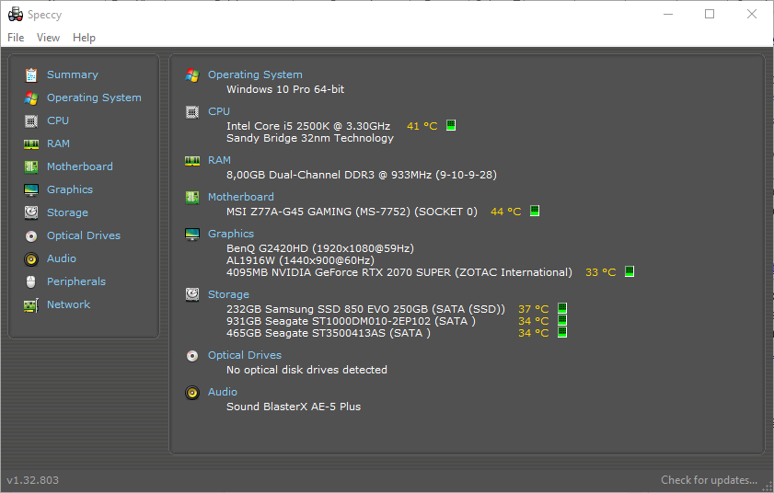The height and width of the screenshot is (493, 774).
Task: Click the CPU chip icon in sidebar
Action: click(31, 120)
